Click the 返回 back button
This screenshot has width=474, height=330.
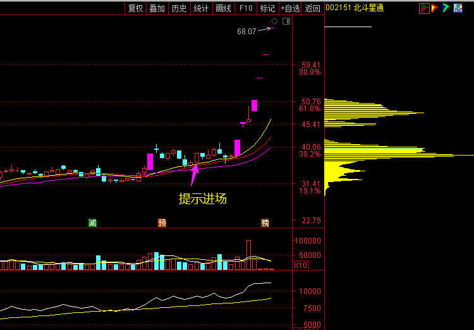coord(313,8)
